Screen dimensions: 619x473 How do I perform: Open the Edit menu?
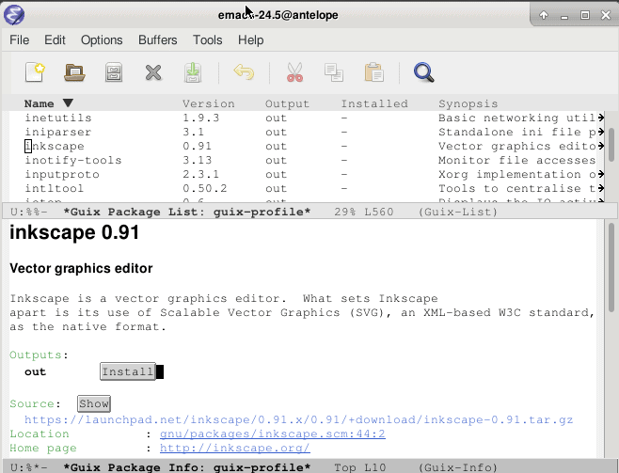point(55,39)
